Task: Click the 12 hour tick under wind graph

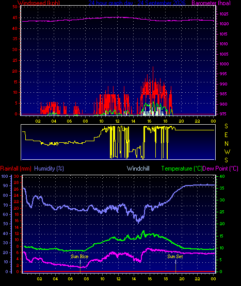Action: tap(117, 121)
